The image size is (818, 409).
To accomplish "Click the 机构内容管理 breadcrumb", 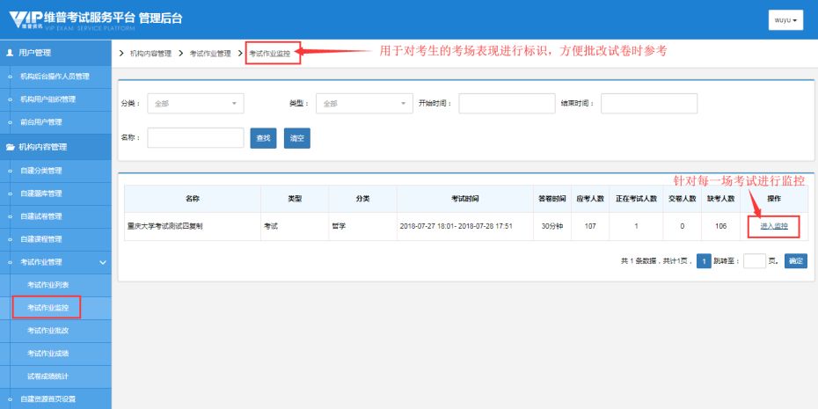I will [150, 53].
